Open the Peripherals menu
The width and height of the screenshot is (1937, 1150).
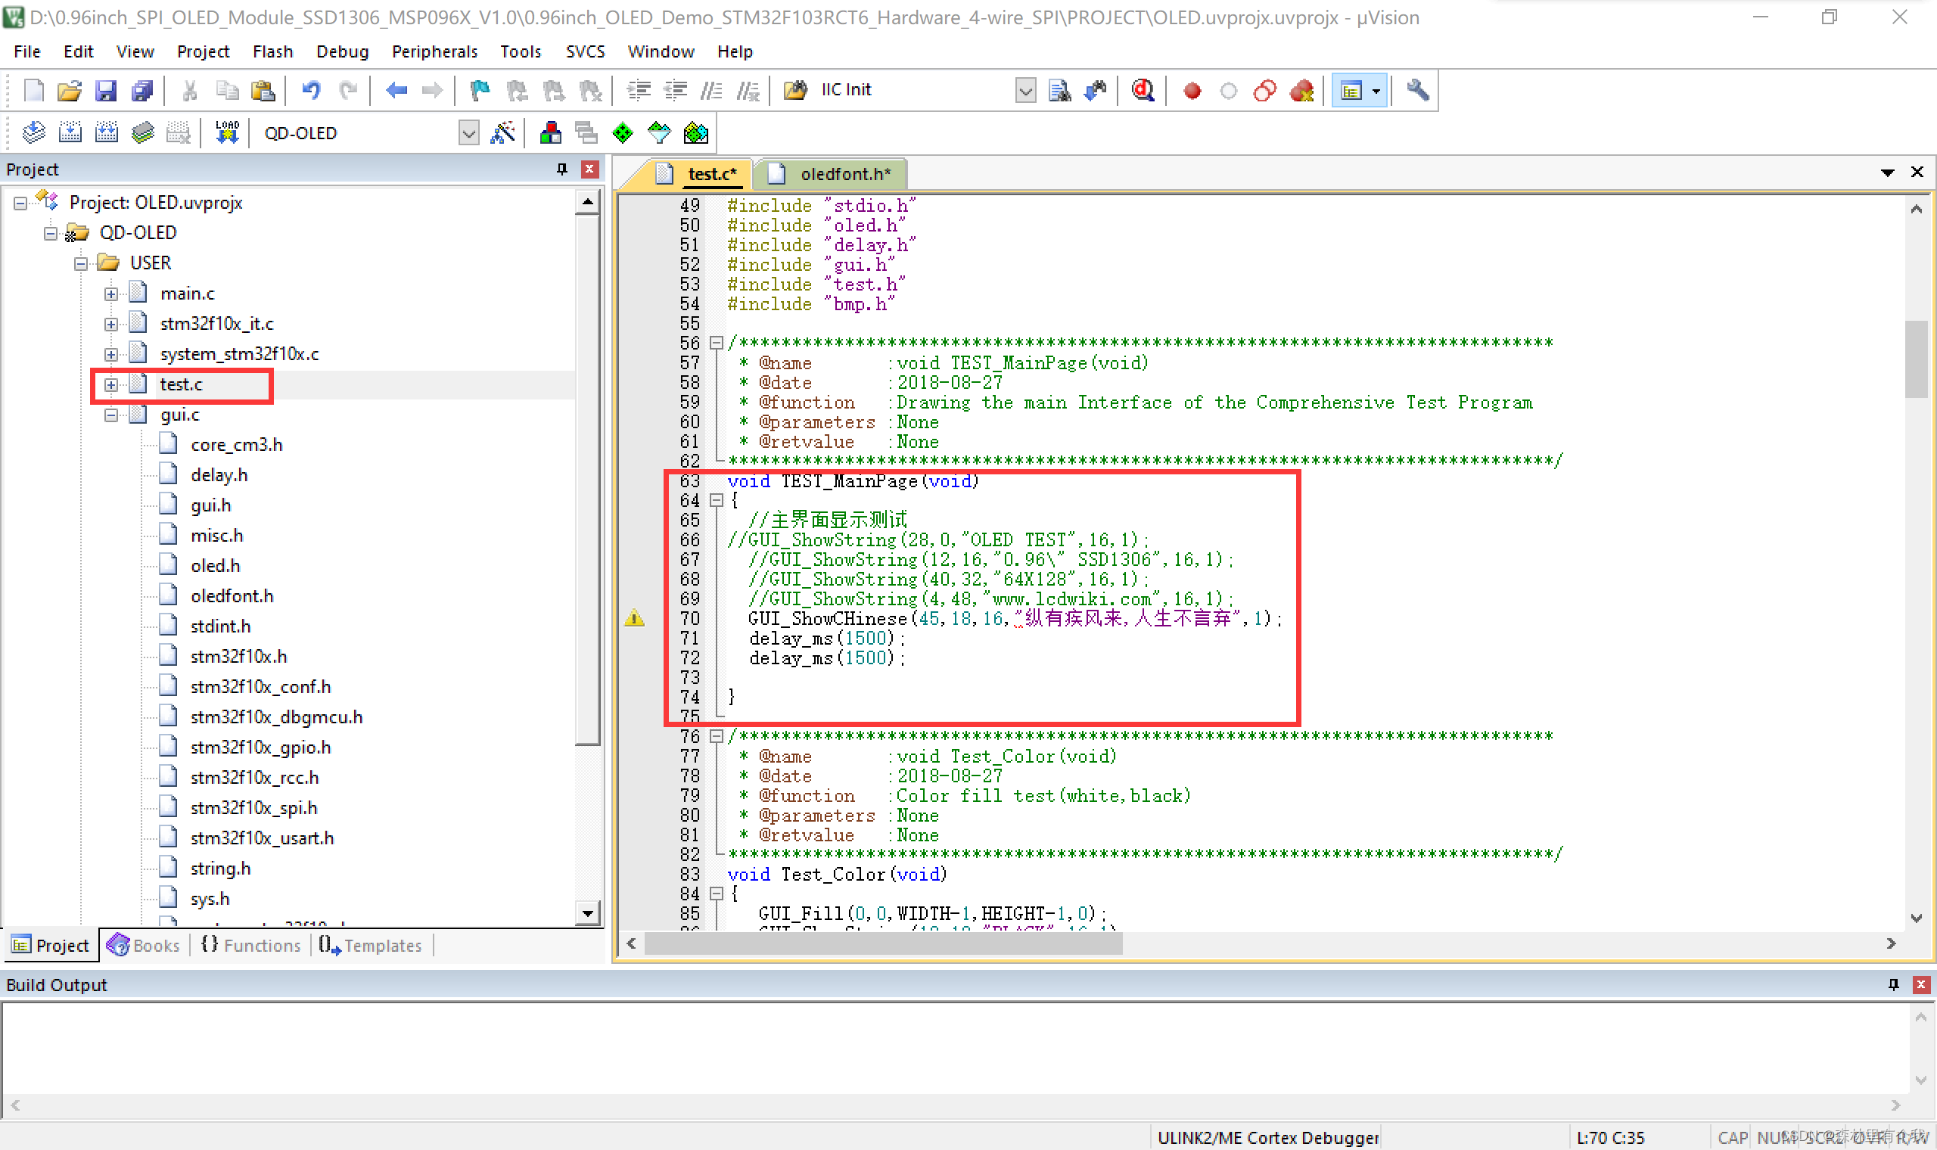click(433, 51)
